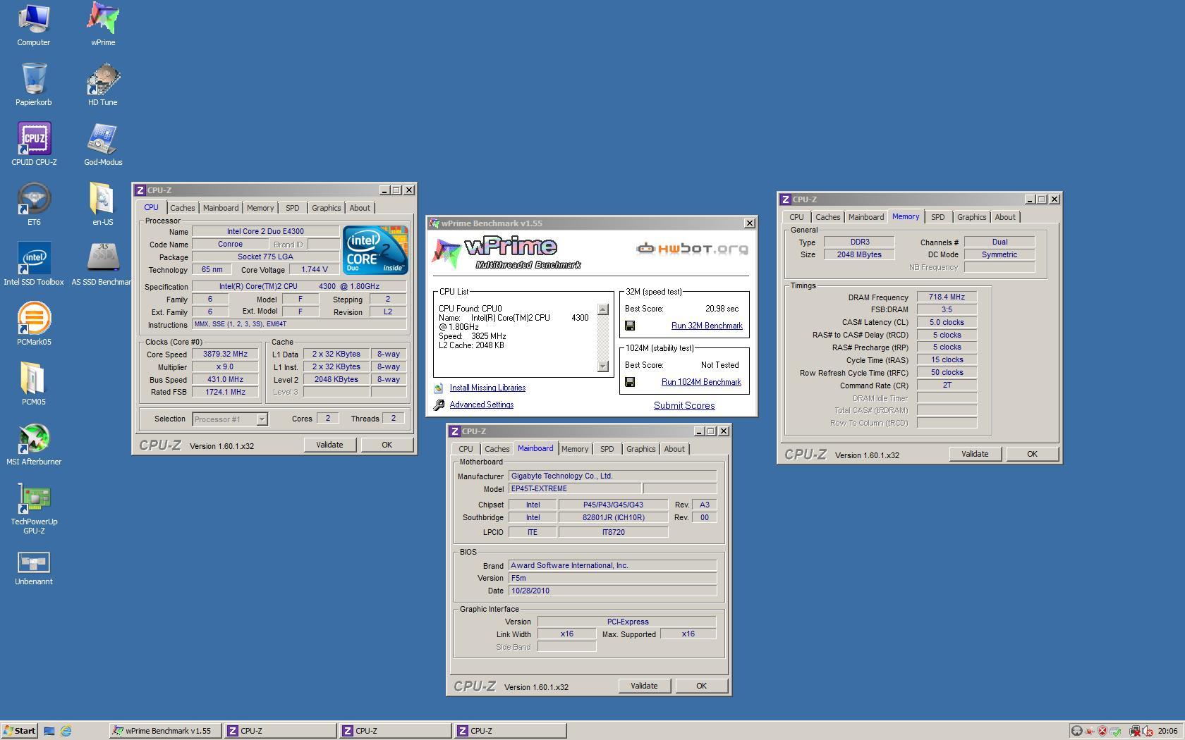Open the Install Missing Libraries link
The width and height of the screenshot is (1185, 740).
coord(487,388)
